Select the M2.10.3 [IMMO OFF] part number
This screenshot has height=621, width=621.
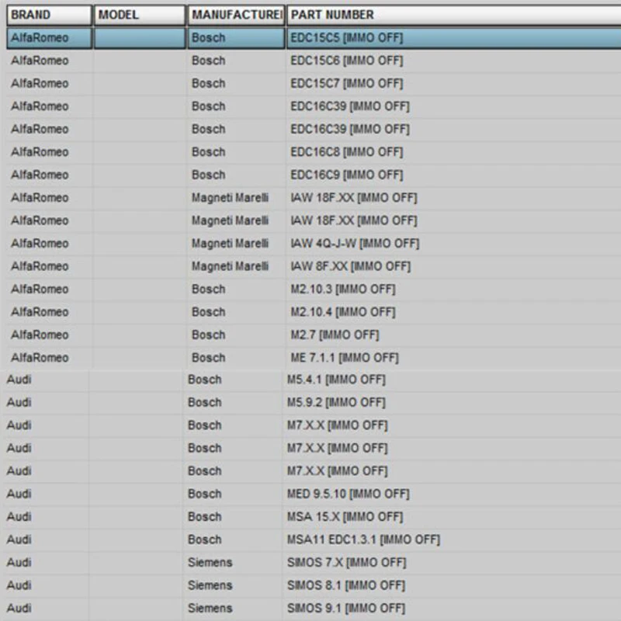tap(343, 290)
